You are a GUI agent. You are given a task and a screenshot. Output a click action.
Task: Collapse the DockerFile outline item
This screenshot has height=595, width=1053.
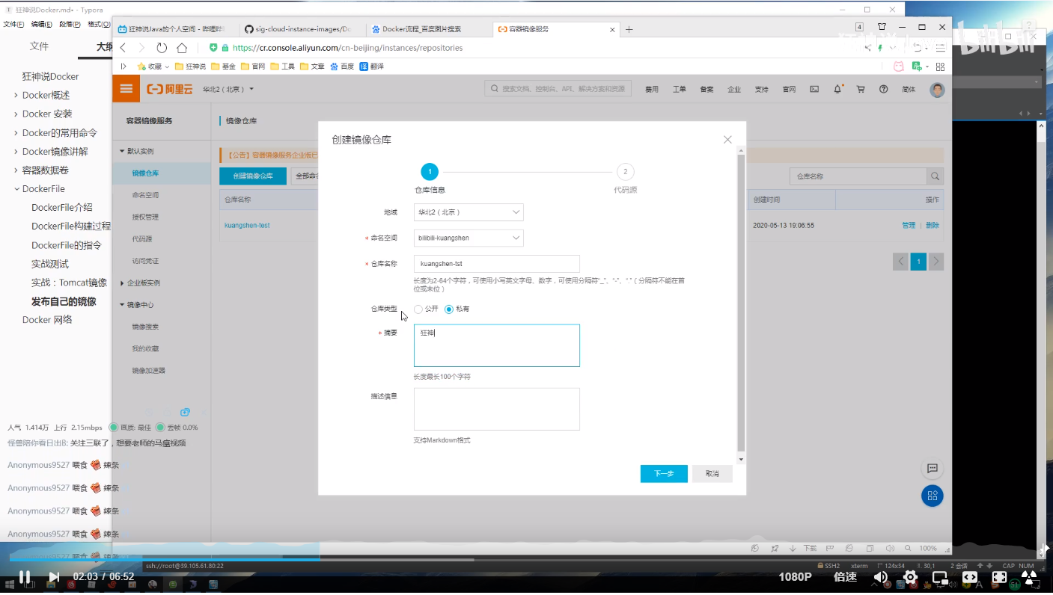pos(16,189)
